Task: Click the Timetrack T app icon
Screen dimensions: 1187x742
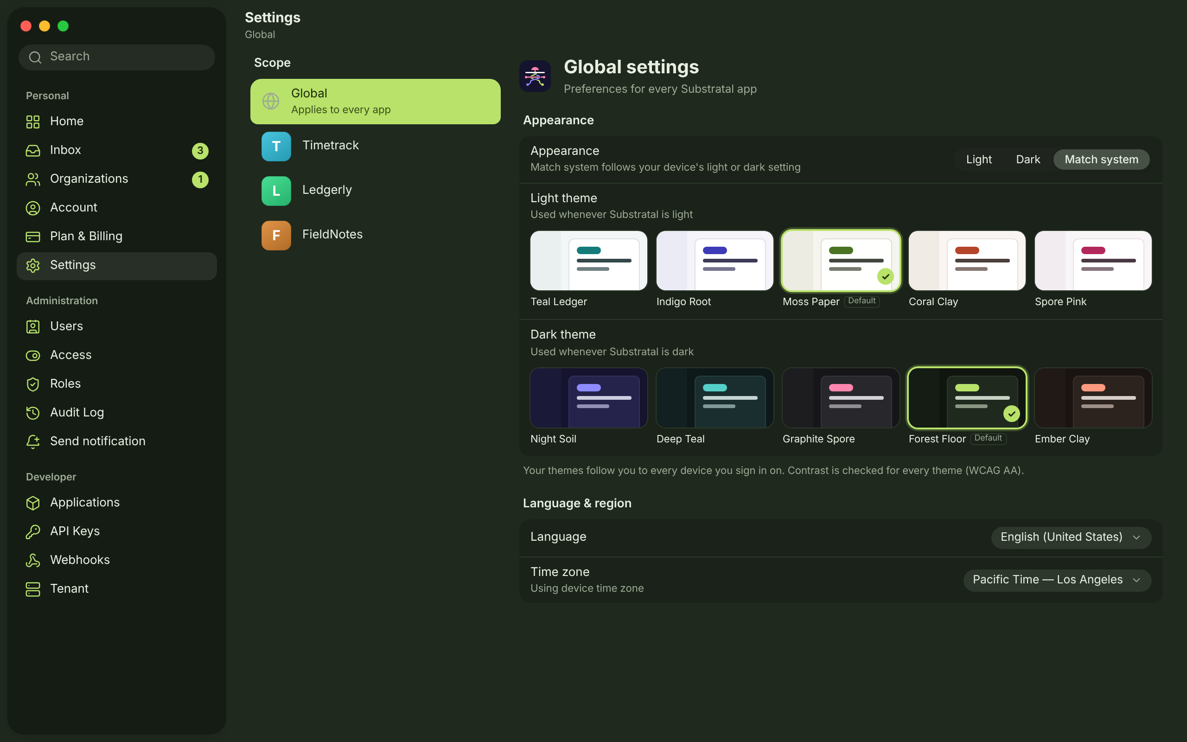Action: tap(276, 146)
